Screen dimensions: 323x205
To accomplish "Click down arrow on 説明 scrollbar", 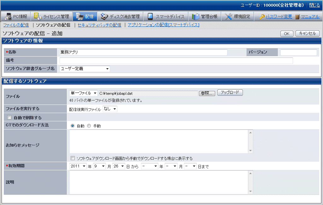I will [250, 192].
